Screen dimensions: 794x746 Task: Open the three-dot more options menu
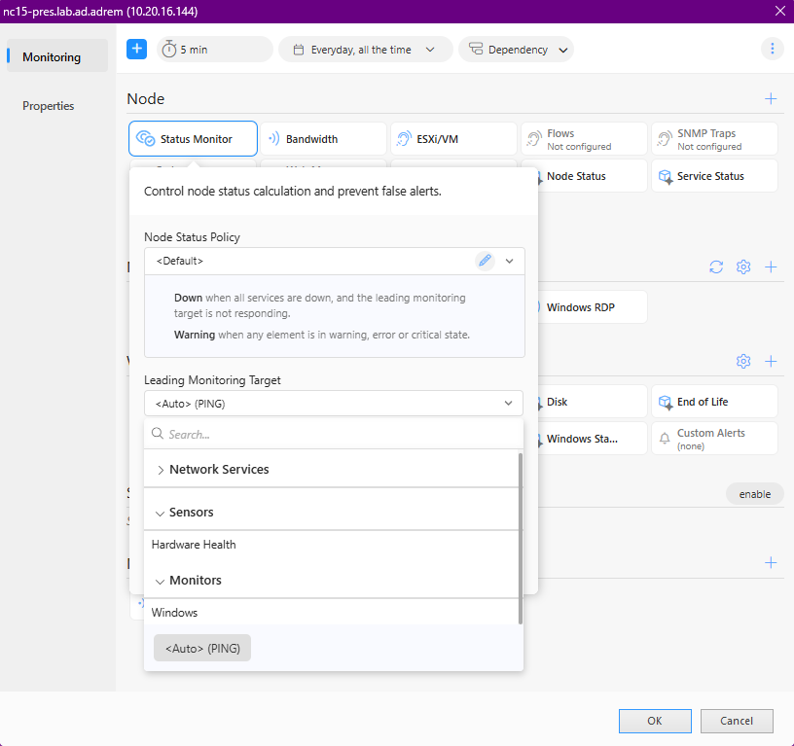[x=772, y=49]
